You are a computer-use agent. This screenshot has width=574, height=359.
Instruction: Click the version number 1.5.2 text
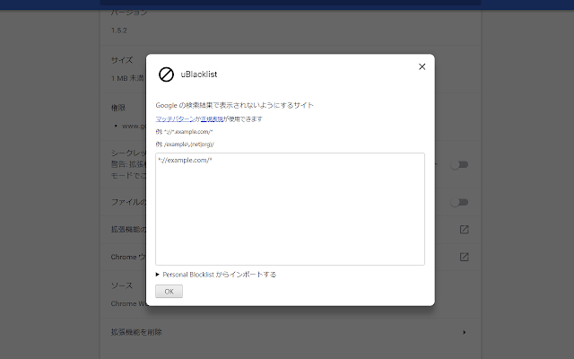[119, 31]
